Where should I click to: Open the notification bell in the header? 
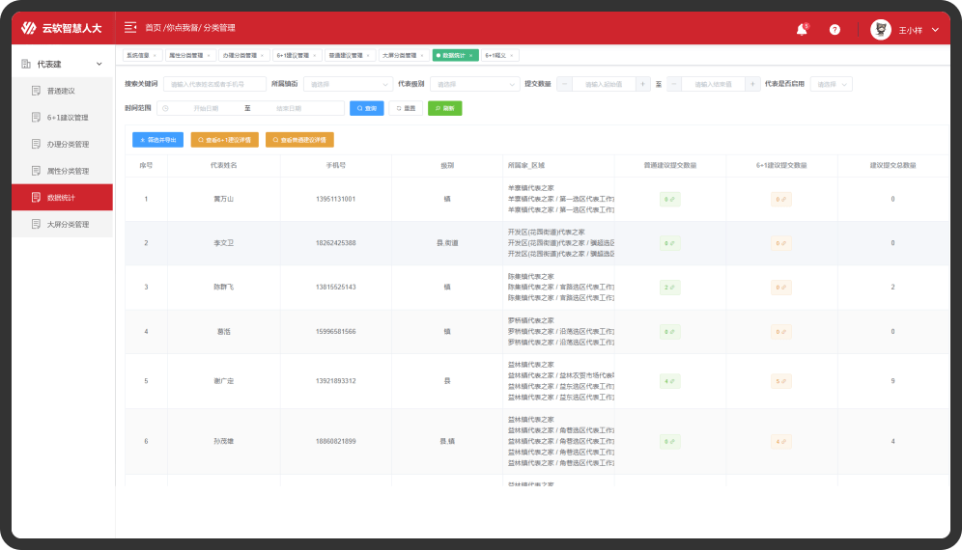(802, 30)
